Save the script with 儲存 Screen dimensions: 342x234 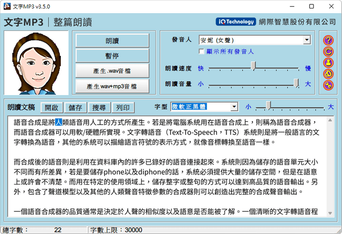[76, 108]
